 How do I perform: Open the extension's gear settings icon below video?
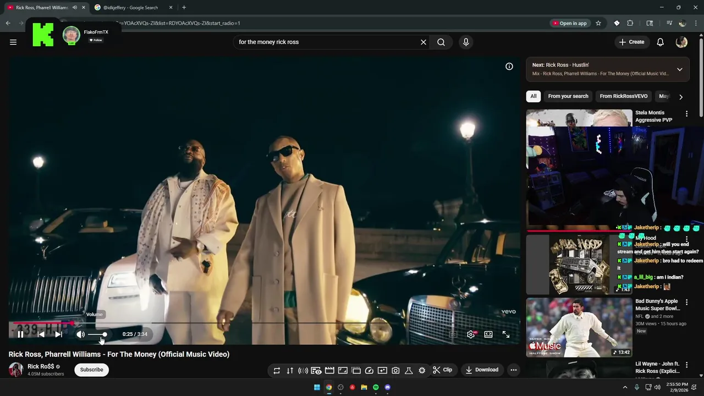[422, 370]
